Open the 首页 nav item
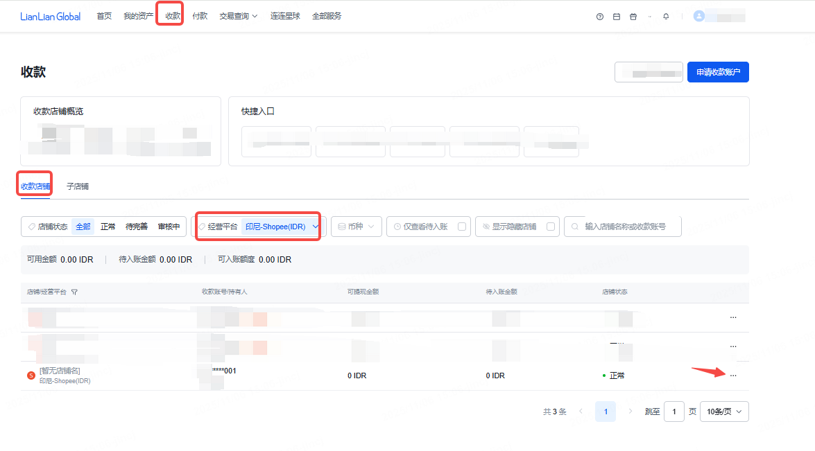This screenshot has width=815, height=451. click(104, 17)
